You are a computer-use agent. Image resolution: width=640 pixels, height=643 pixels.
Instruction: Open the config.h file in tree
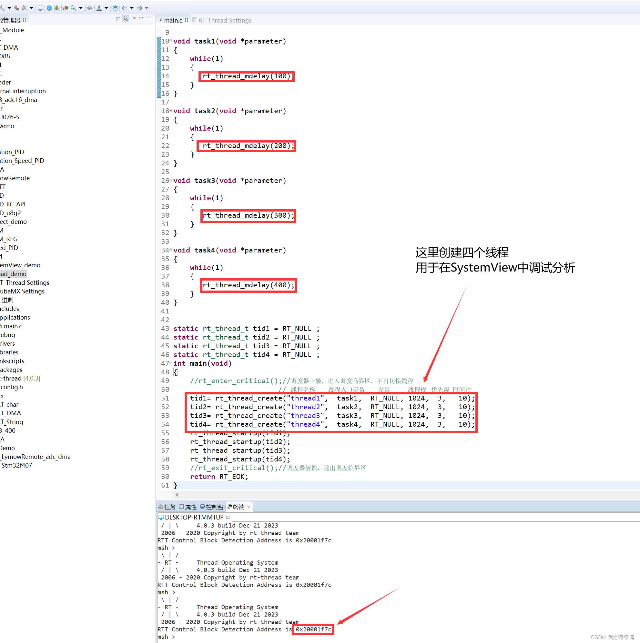pyautogui.click(x=12, y=387)
